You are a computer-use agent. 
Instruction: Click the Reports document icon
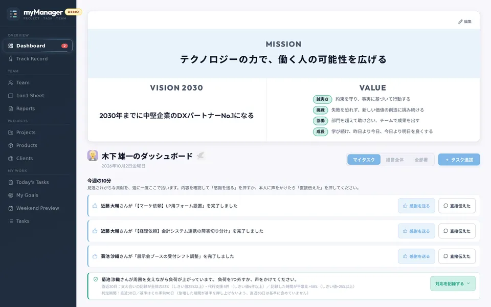(11, 108)
